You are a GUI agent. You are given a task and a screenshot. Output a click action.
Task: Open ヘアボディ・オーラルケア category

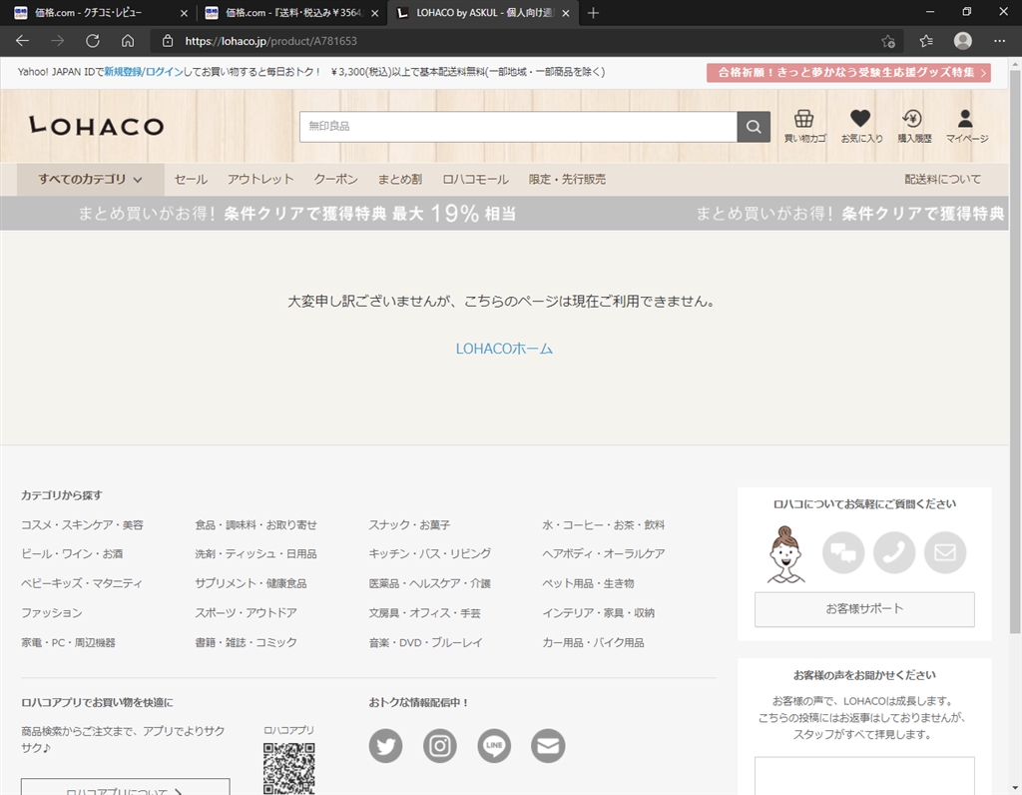pyautogui.click(x=604, y=553)
